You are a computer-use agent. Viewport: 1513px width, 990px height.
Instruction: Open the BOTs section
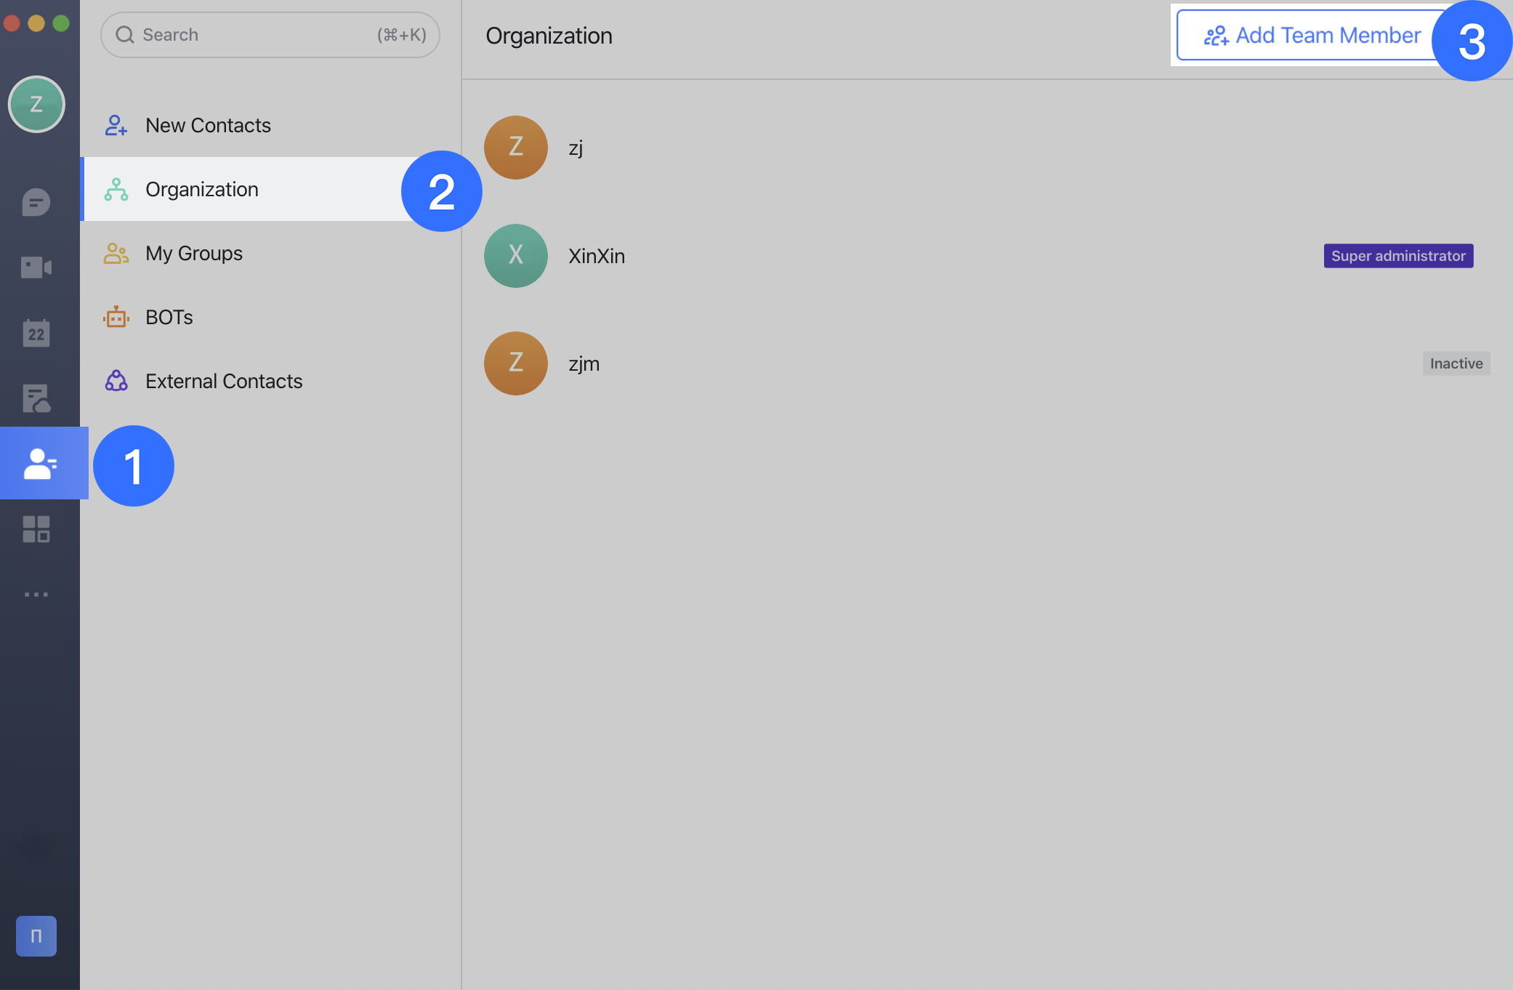pos(169,317)
